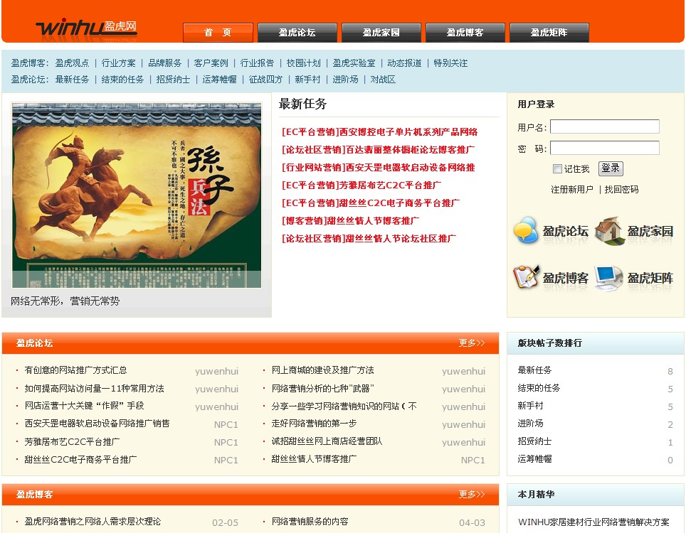
Task: Focus the 用户名 input field
Action: [605, 126]
